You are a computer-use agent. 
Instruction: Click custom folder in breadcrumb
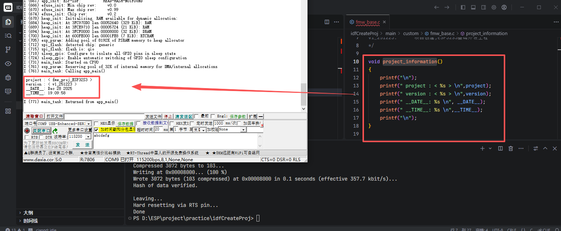pyautogui.click(x=411, y=33)
